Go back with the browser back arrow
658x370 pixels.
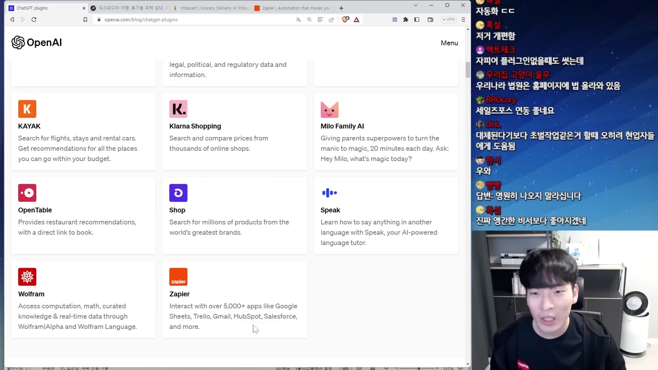[x=12, y=20]
